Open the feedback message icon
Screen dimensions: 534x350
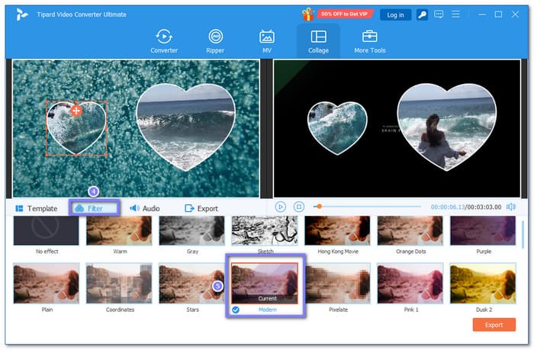[437, 14]
